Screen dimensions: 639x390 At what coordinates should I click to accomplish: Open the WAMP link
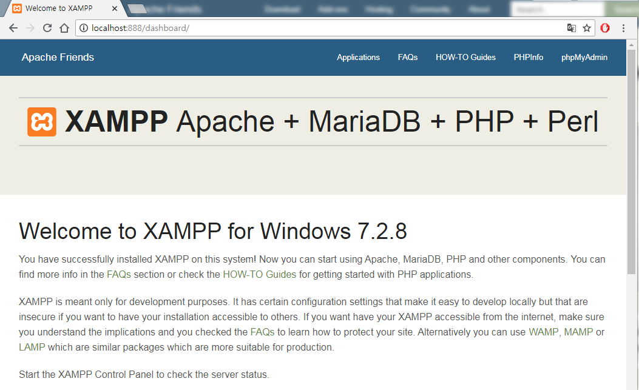(543, 332)
